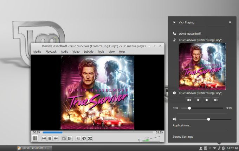
Task: Click "David Hasselhoff" artist text in applet
Action: pyautogui.click(x=189, y=34)
